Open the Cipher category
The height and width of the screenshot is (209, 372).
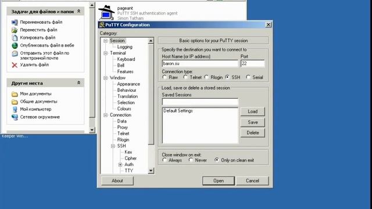point(130,158)
